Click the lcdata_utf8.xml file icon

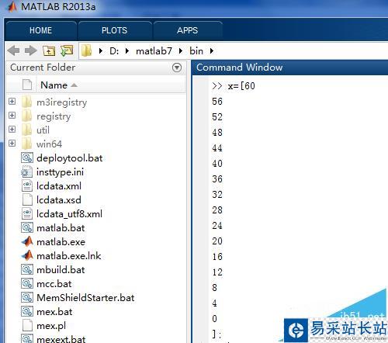(x=27, y=214)
